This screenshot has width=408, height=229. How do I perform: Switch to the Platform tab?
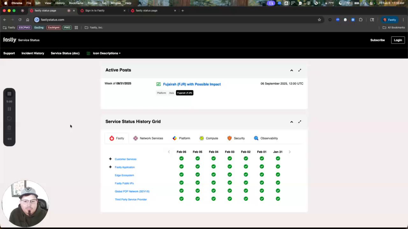181,138
